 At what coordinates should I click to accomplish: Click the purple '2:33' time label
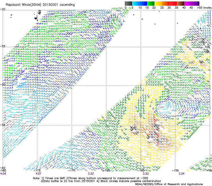pos(146,174)
